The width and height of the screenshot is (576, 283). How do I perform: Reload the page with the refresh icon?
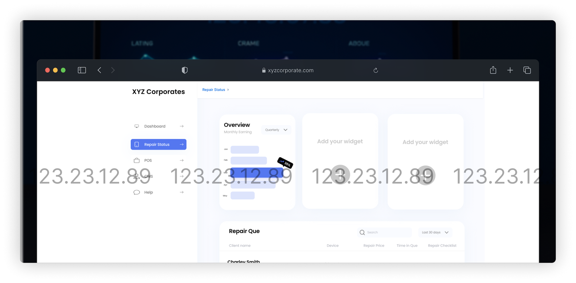click(x=376, y=70)
